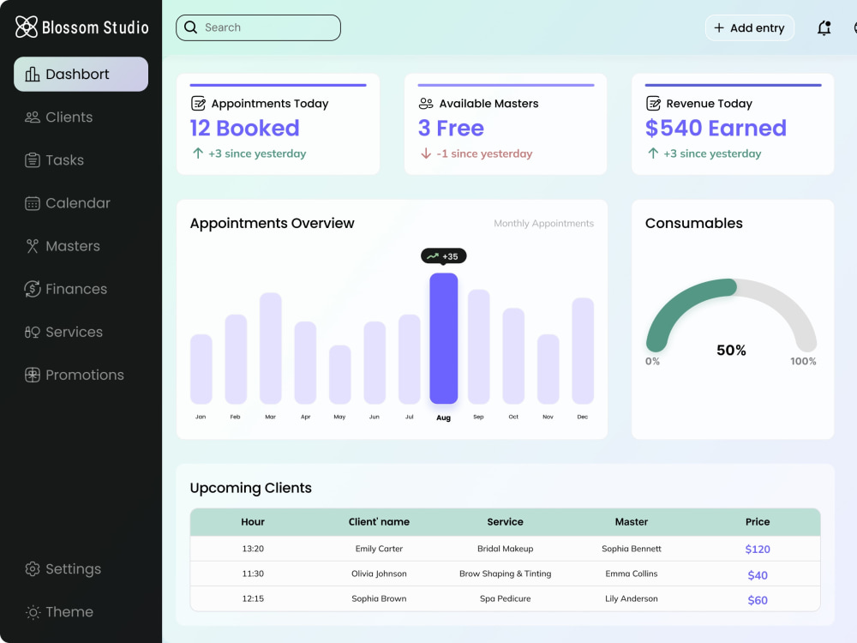The height and width of the screenshot is (643, 857).
Task: Click the search magnifier icon
Action: pyautogui.click(x=190, y=27)
